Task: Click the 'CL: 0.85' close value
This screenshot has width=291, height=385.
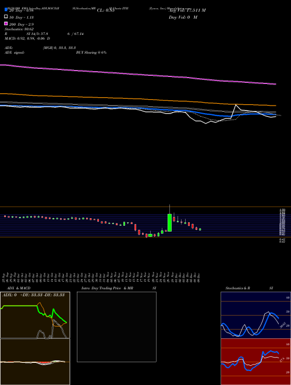Action: [105, 10]
